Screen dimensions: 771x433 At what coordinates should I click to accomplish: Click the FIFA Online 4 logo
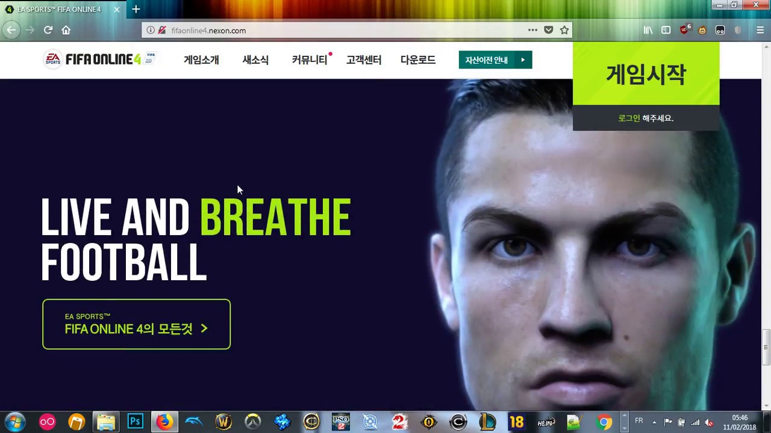tap(100, 59)
